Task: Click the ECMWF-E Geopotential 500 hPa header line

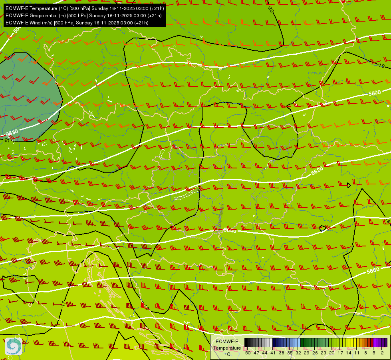Action: (83, 16)
